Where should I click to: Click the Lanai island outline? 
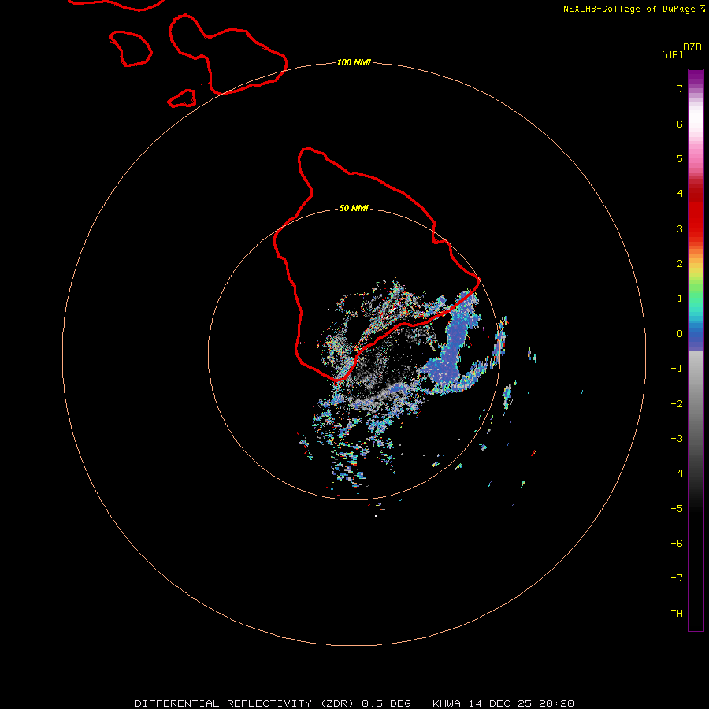130,48
